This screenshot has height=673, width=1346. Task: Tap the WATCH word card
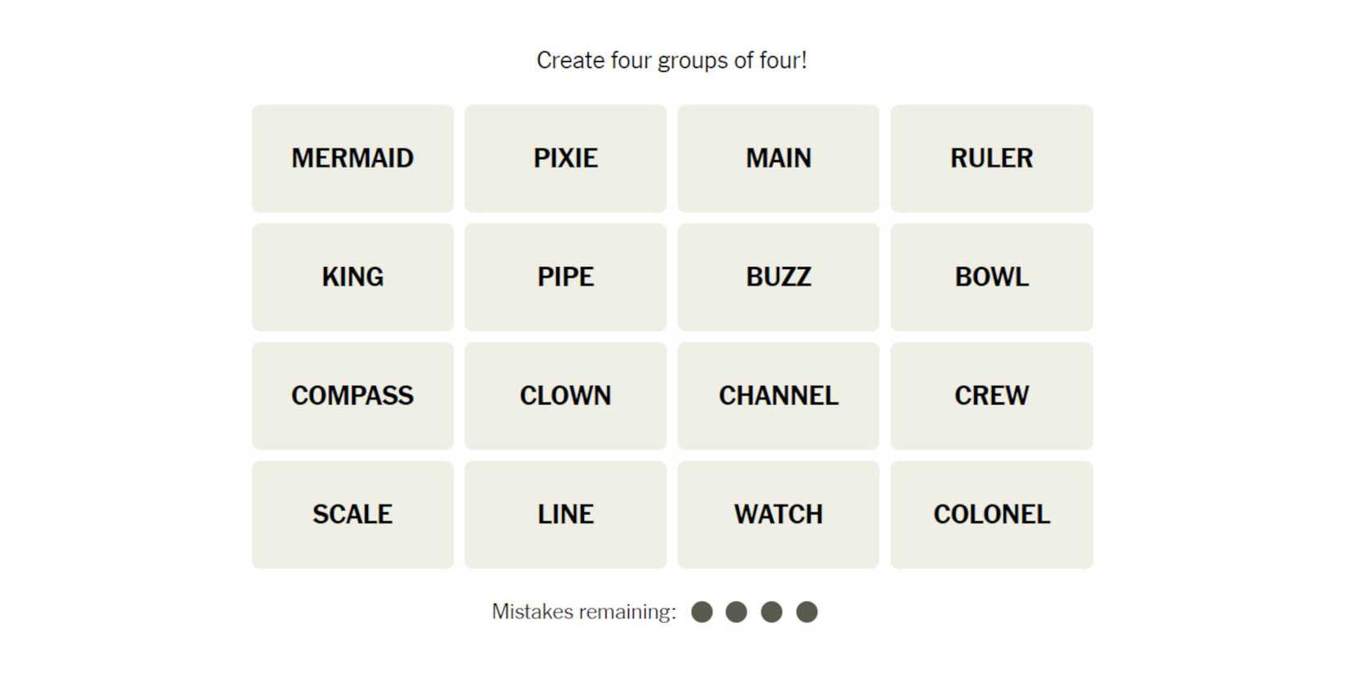tap(778, 515)
